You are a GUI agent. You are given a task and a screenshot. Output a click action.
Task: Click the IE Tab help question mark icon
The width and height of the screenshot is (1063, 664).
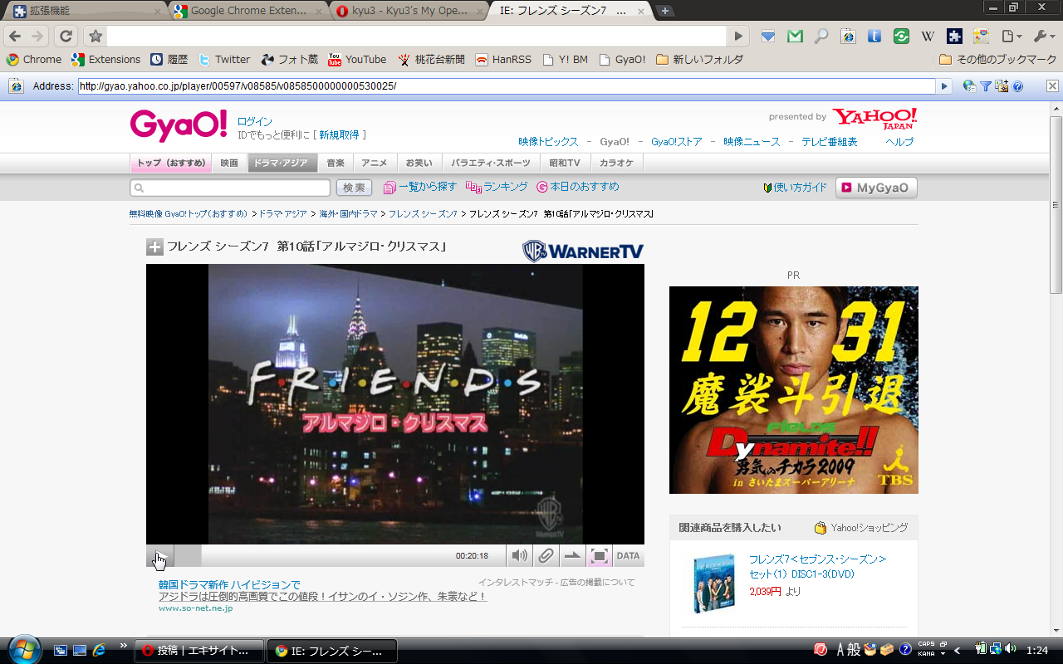pyautogui.click(x=1017, y=86)
